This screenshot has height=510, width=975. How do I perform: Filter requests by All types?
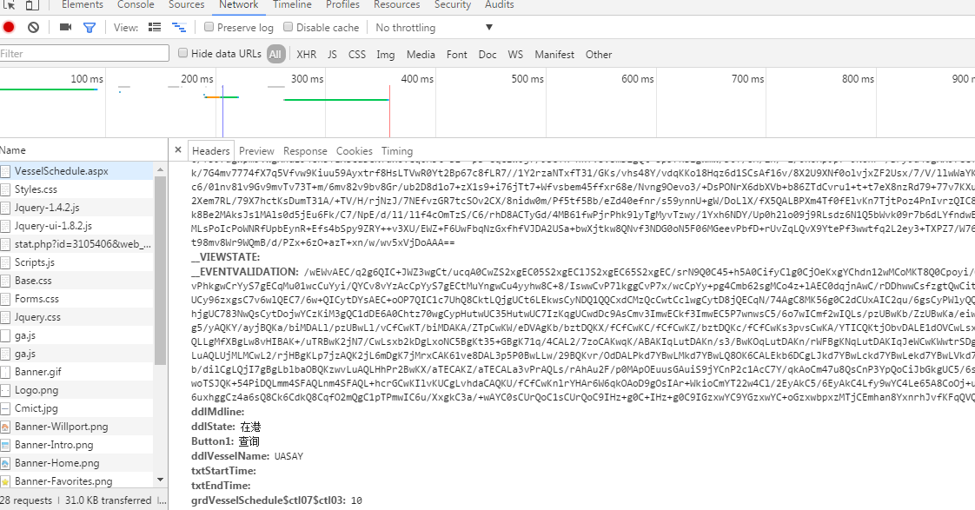click(275, 54)
